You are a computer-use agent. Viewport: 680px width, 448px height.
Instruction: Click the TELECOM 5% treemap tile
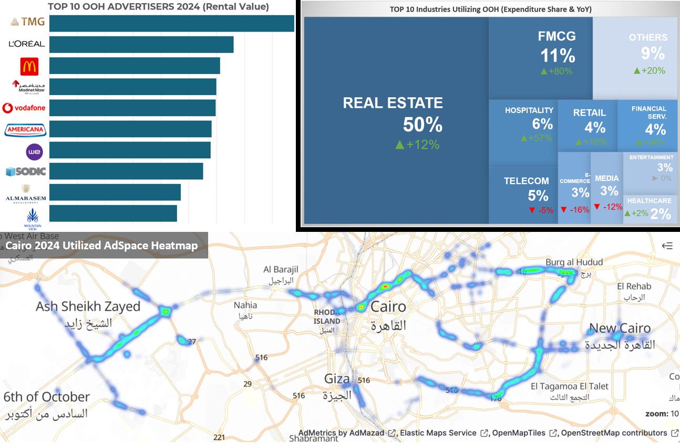pyautogui.click(x=522, y=195)
